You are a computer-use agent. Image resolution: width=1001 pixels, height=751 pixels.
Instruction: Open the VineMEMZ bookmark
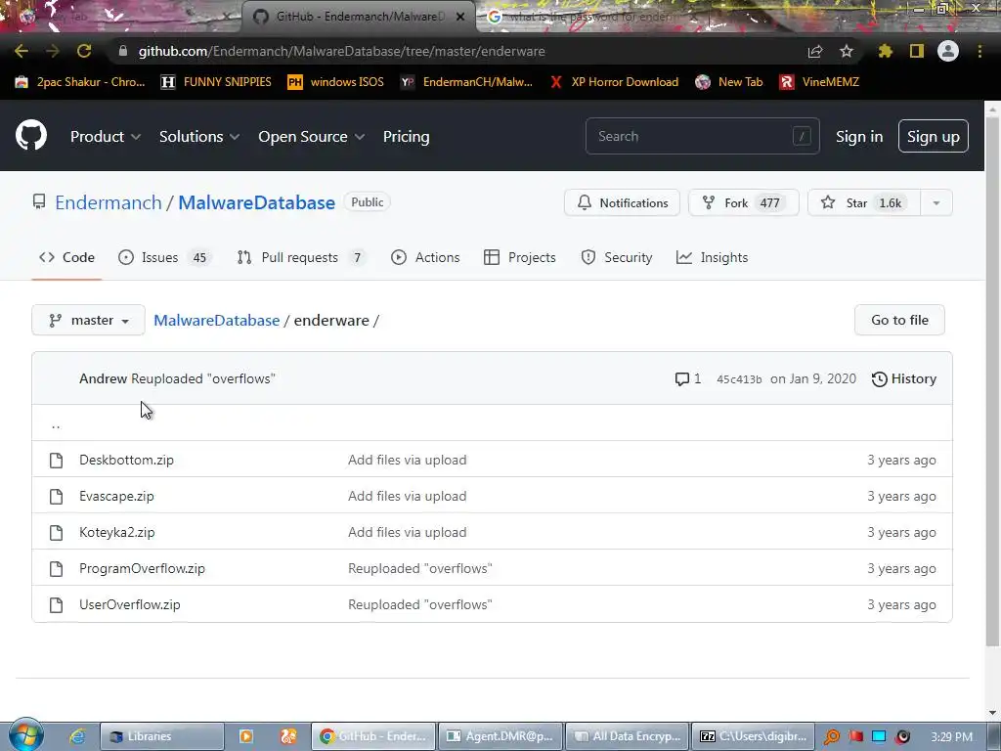pyautogui.click(x=819, y=82)
